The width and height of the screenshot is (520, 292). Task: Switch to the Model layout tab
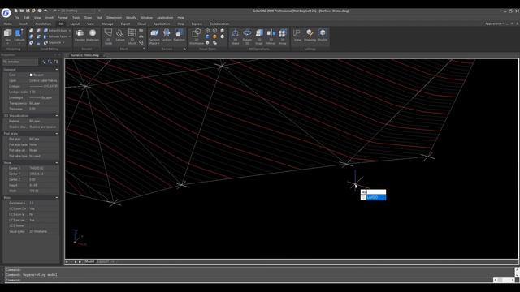pos(89,261)
